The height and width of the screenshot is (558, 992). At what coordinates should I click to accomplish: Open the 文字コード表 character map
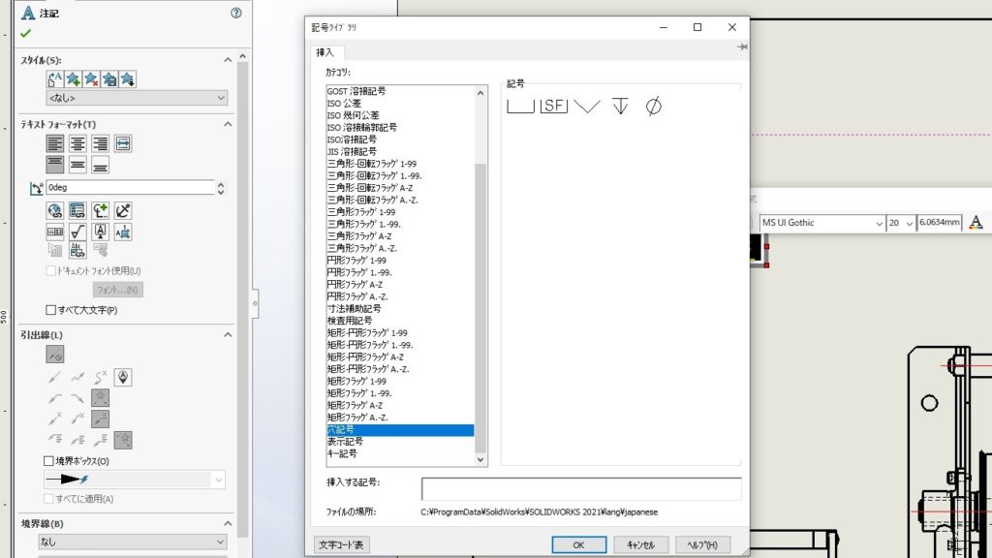[x=342, y=545]
